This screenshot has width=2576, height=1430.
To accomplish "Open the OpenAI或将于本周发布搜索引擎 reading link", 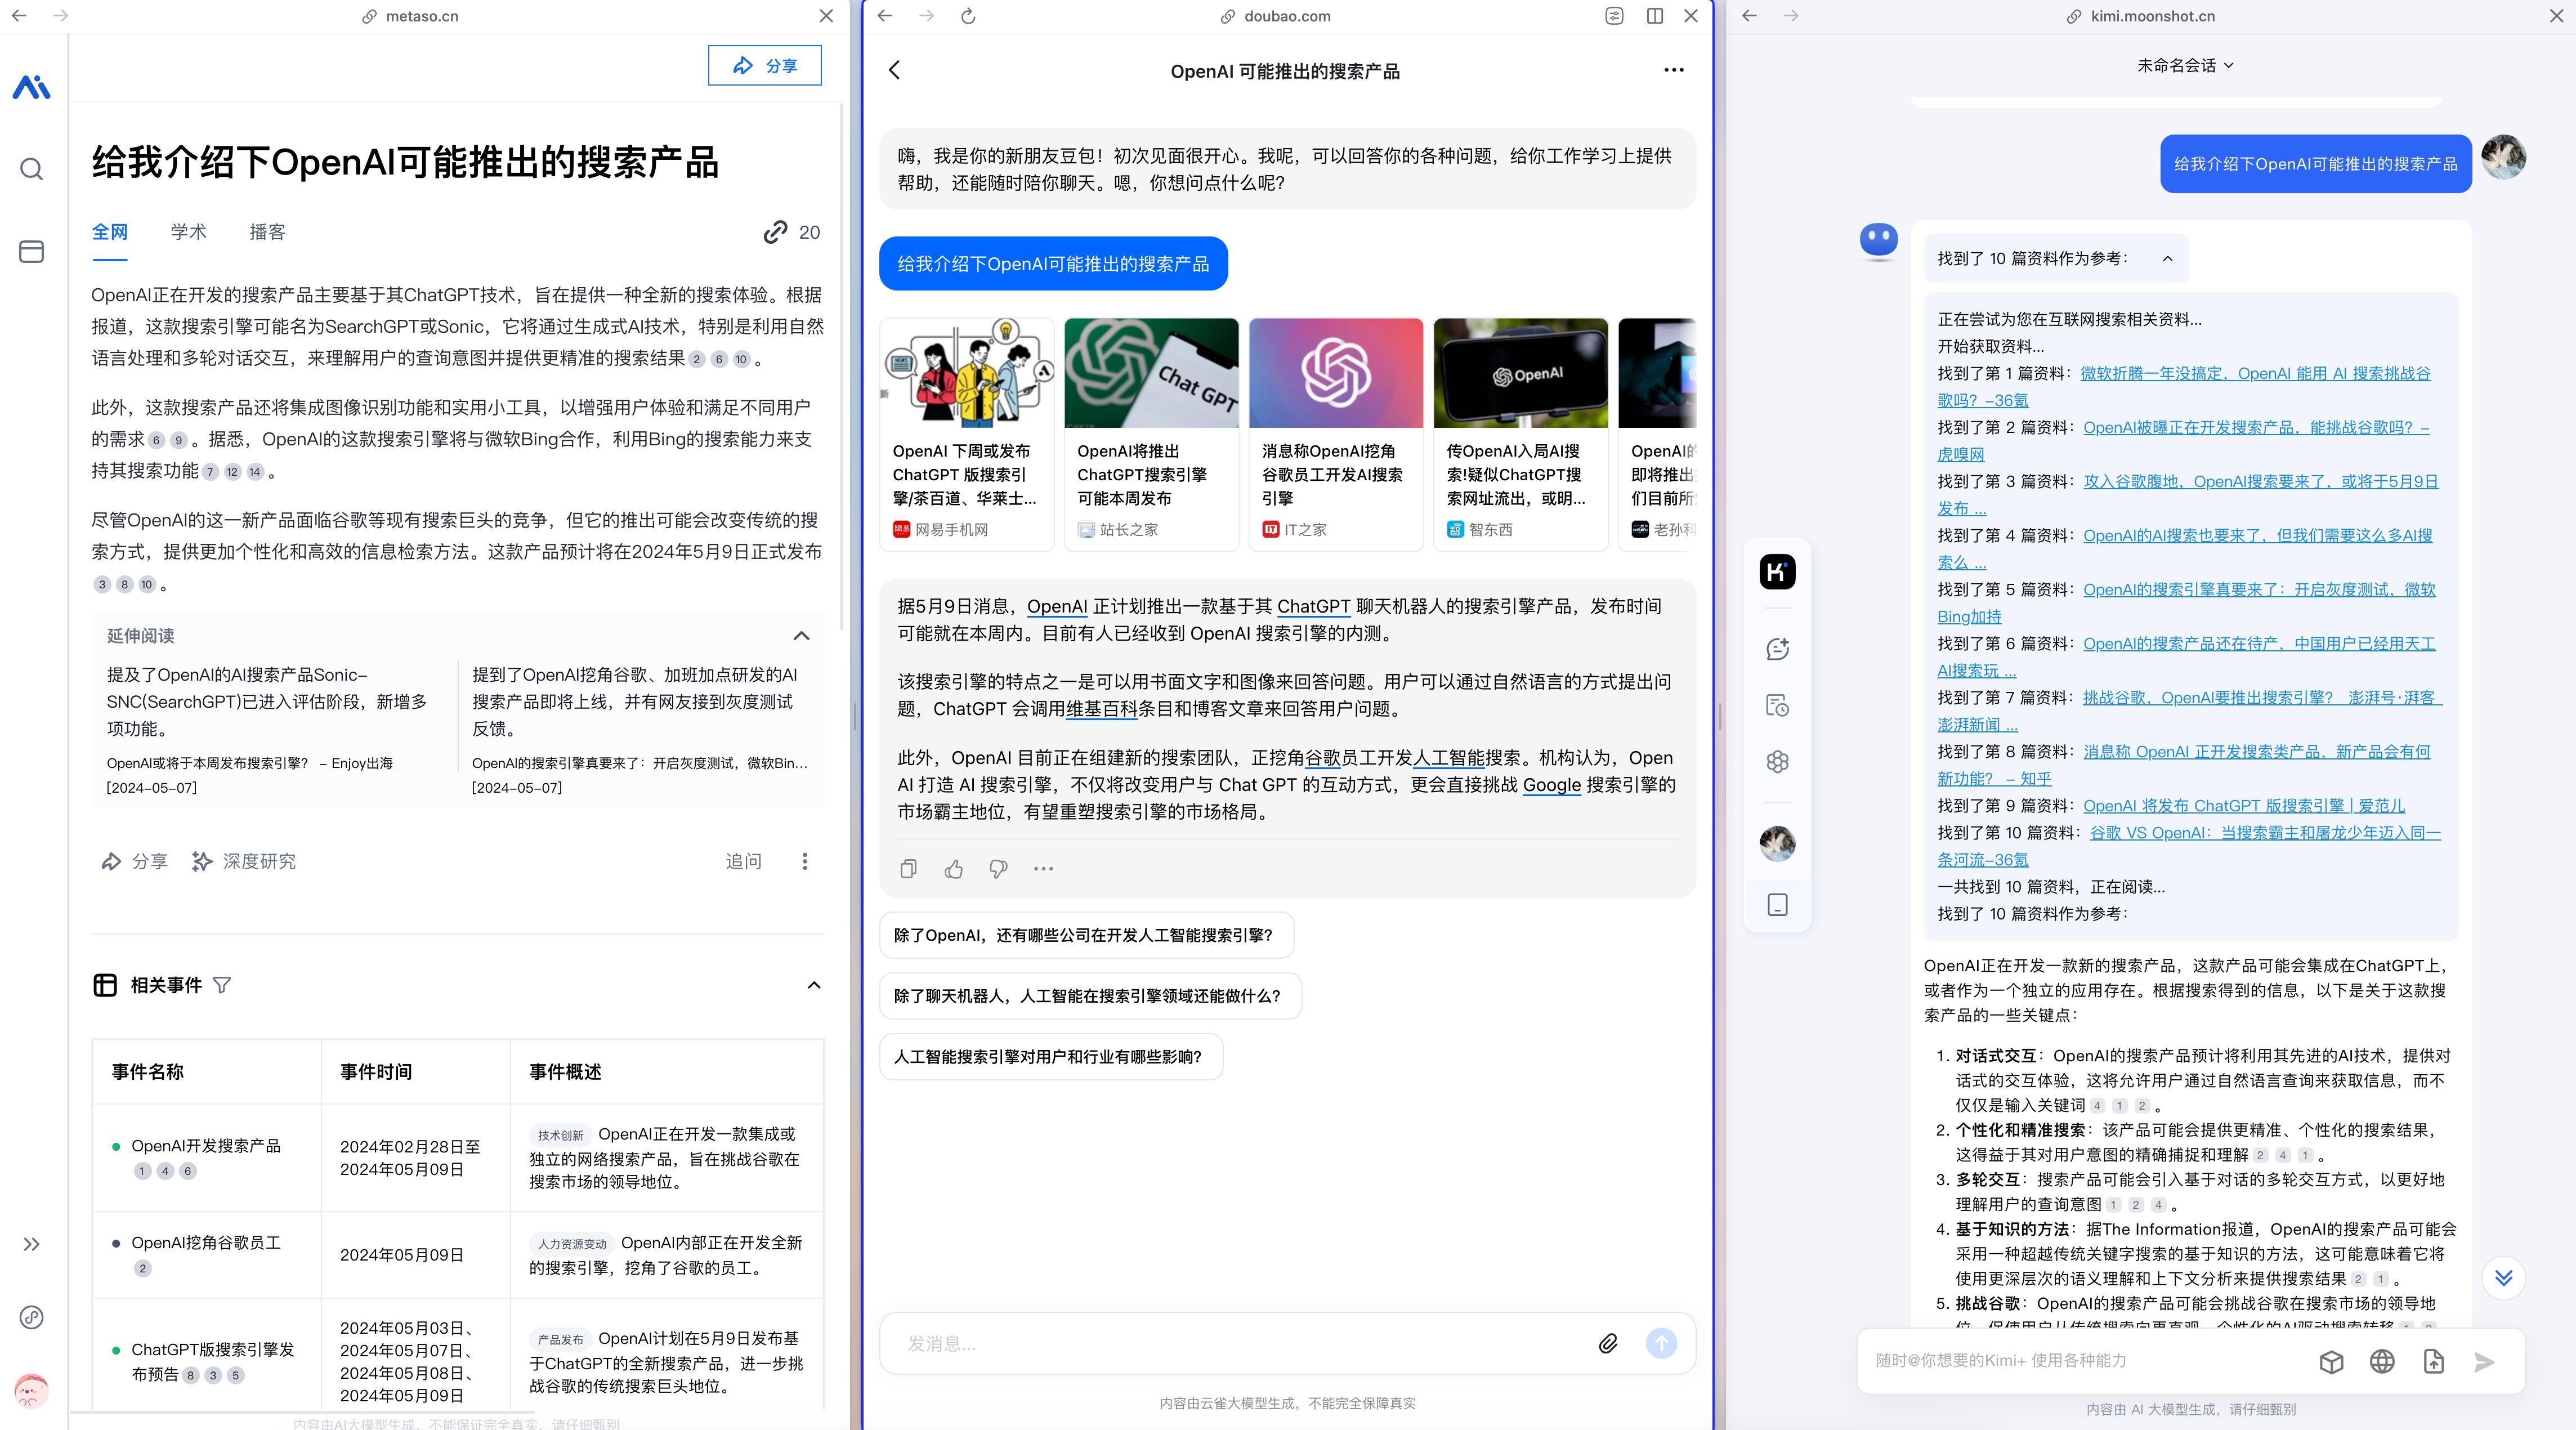I will click(x=250, y=763).
